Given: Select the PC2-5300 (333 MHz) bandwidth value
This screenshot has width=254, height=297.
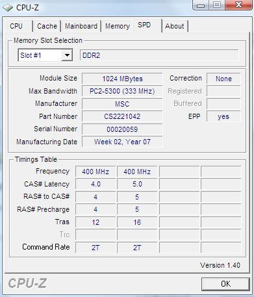Looking at the screenshot, I should tap(122, 91).
